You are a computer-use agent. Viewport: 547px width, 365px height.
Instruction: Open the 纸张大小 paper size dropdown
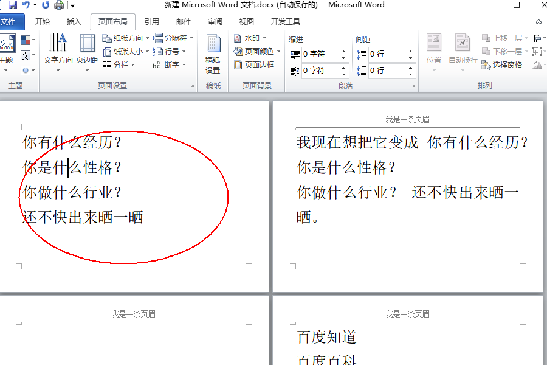click(126, 52)
